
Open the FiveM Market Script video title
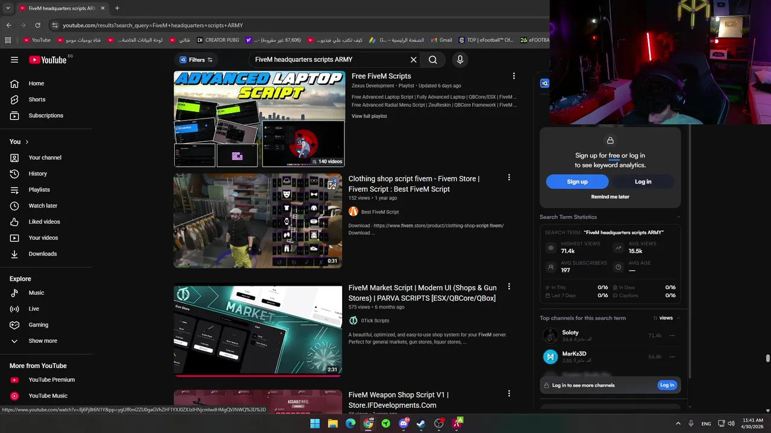422,293
